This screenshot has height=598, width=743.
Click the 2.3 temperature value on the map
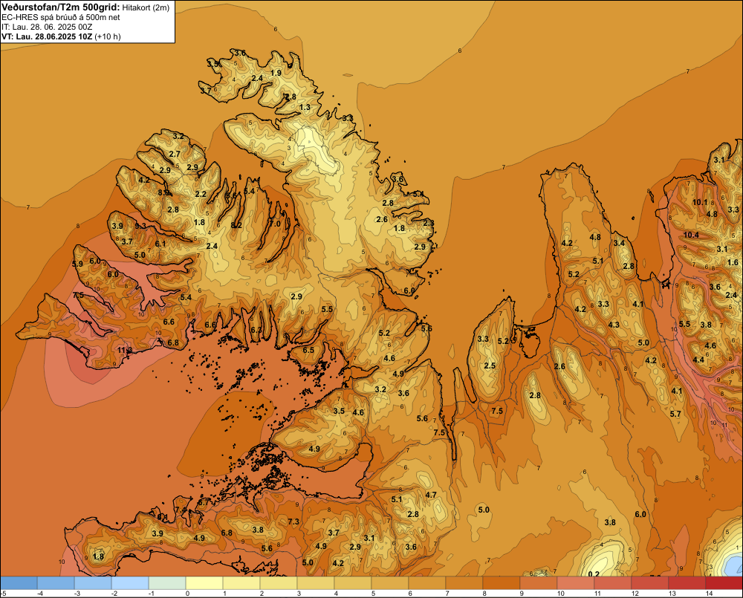[x=429, y=223]
